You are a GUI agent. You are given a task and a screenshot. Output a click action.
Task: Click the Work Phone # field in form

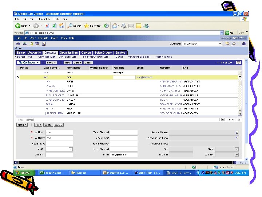[124, 132]
